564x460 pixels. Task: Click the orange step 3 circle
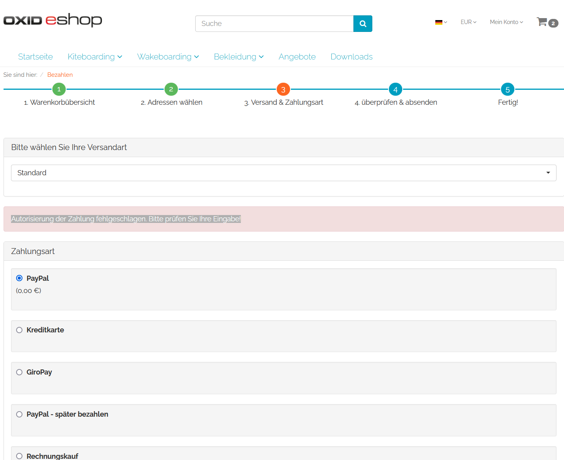[283, 89]
